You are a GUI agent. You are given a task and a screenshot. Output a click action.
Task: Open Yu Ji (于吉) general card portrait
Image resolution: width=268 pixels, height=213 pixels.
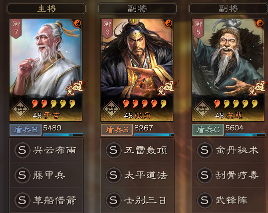[46, 70]
